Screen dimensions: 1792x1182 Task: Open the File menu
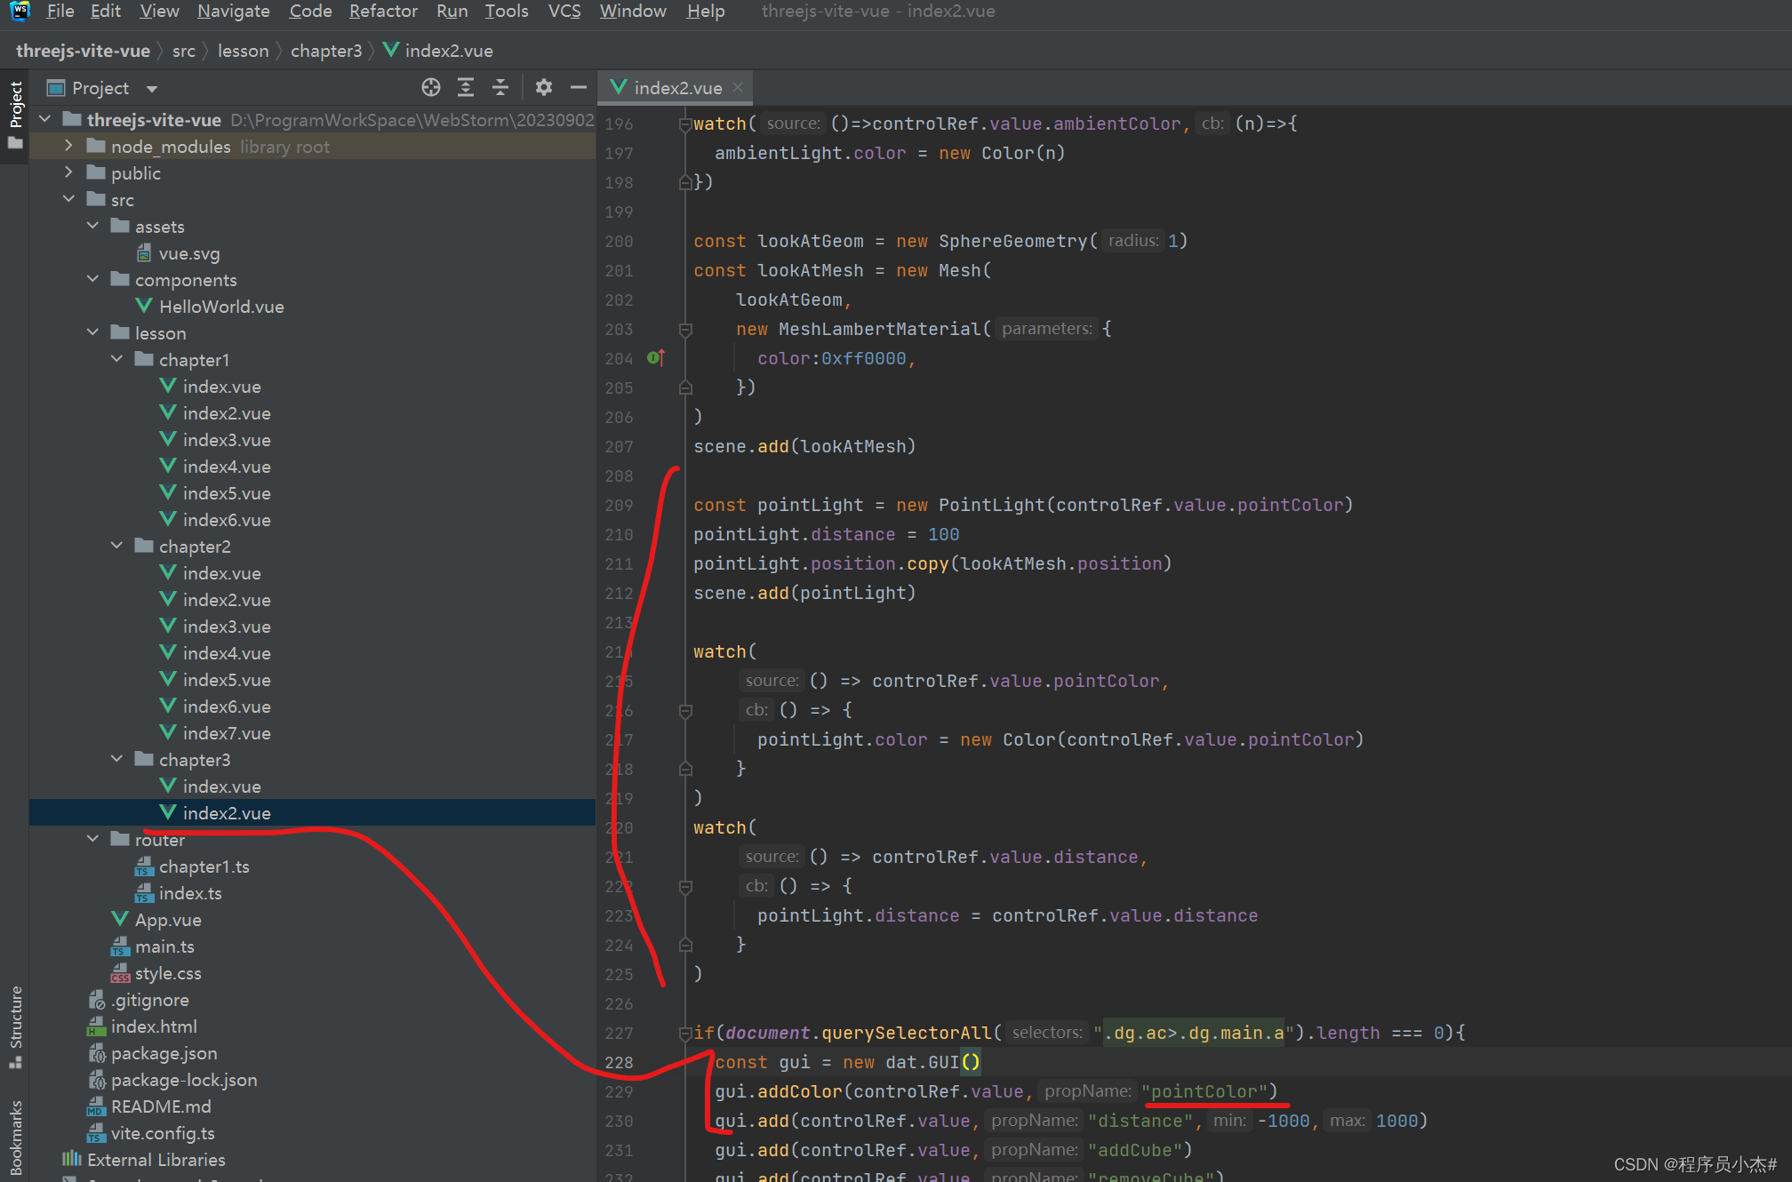pos(60,11)
